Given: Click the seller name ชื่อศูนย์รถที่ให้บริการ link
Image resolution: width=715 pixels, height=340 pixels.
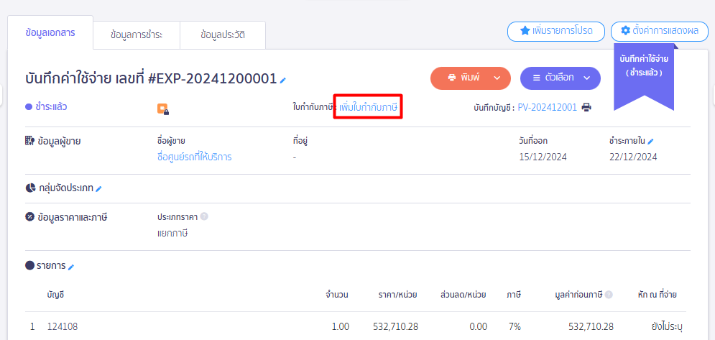Looking at the screenshot, I should (194, 157).
